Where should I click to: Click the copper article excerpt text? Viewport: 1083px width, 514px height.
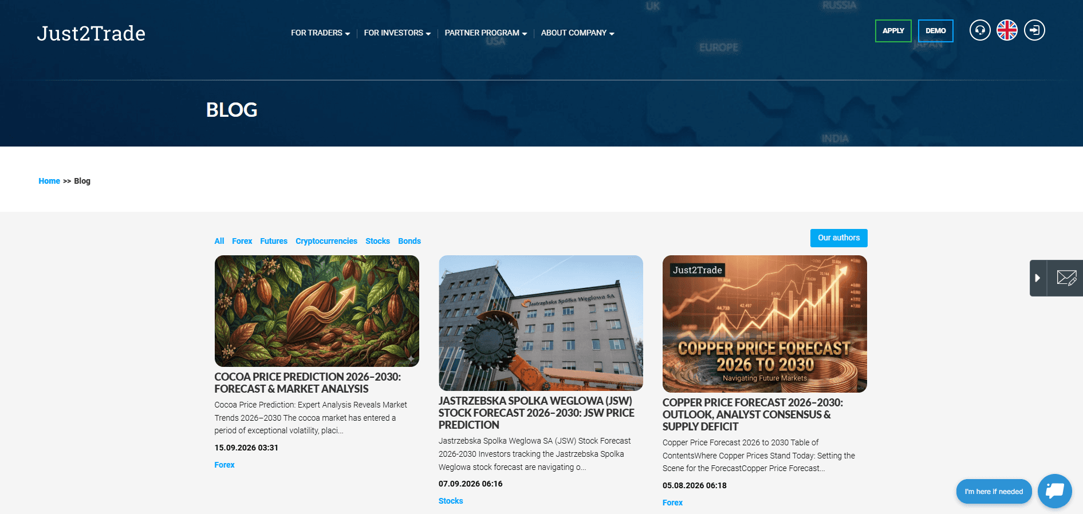pyautogui.click(x=759, y=456)
